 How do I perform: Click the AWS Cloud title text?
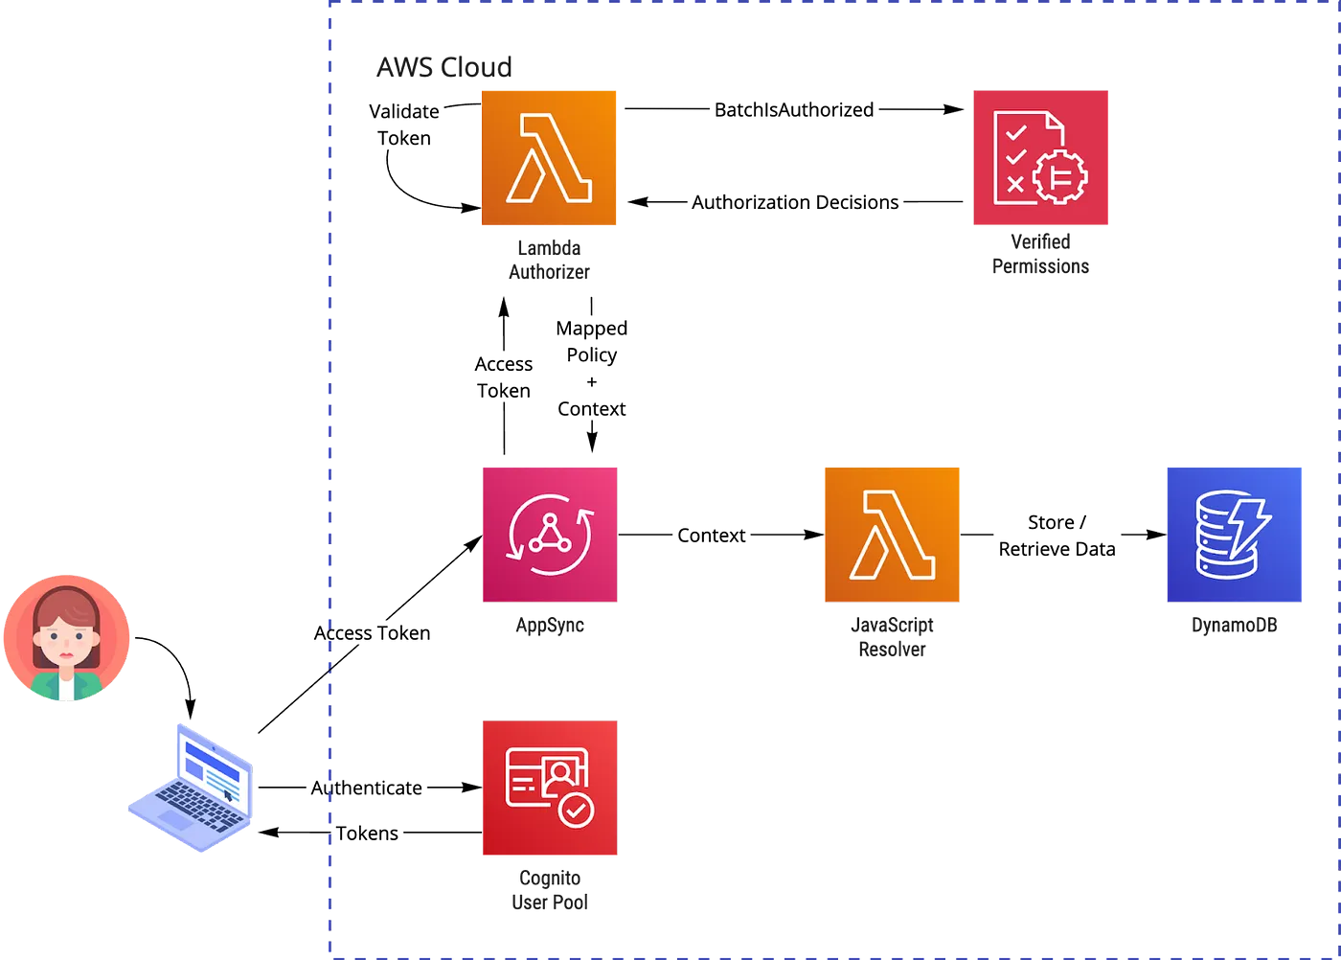click(444, 67)
